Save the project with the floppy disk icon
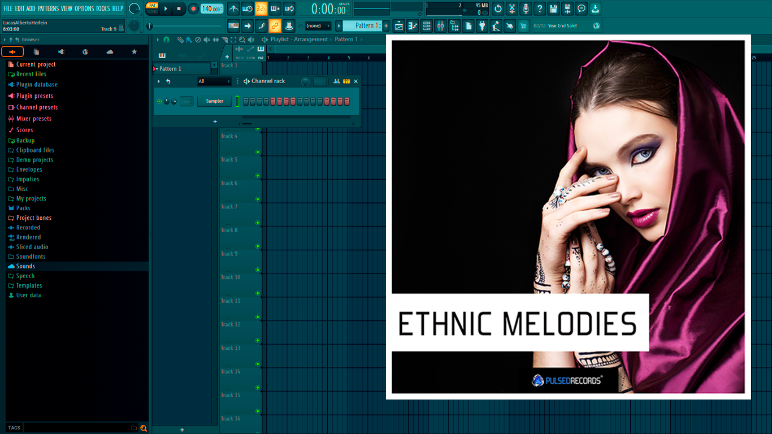The width and height of the screenshot is (772, 434). click(554, 8)
